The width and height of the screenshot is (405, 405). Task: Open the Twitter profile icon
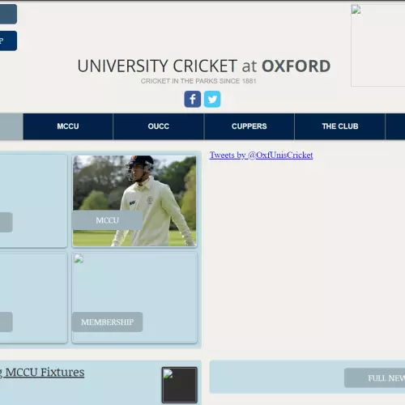tap(212, 99)
